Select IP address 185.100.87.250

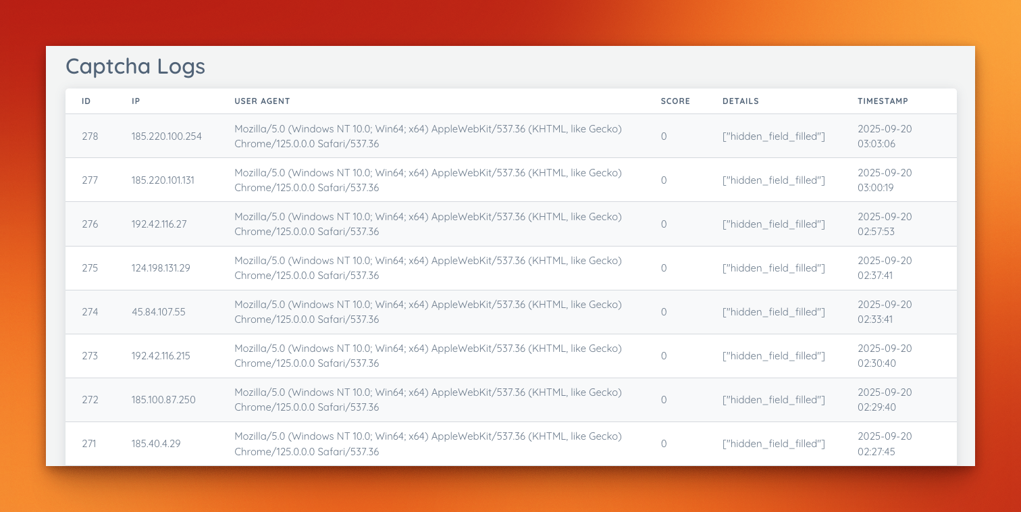pyautogui.click(x=163, y=400)
